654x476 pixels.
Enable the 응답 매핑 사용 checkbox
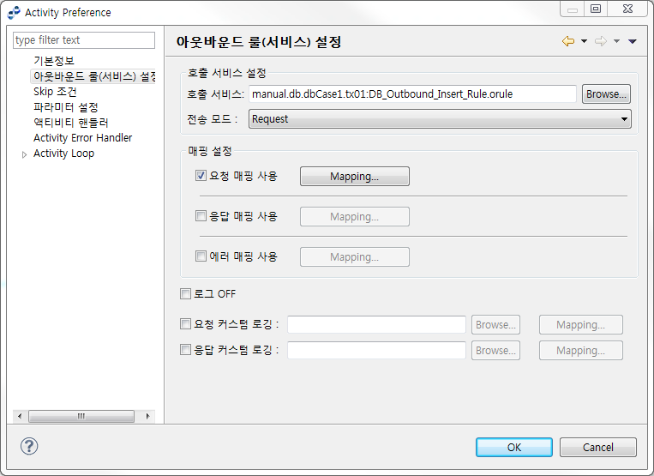201,216
